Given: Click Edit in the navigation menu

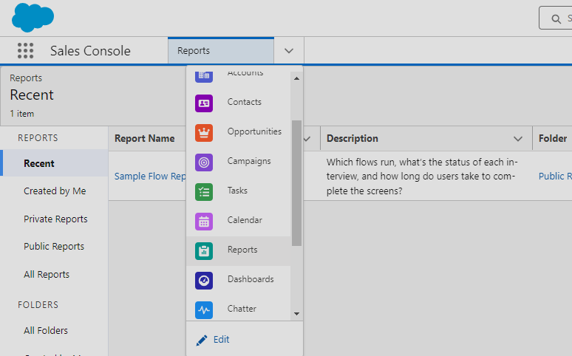Looking at the screenshot, I should [221, 340].
